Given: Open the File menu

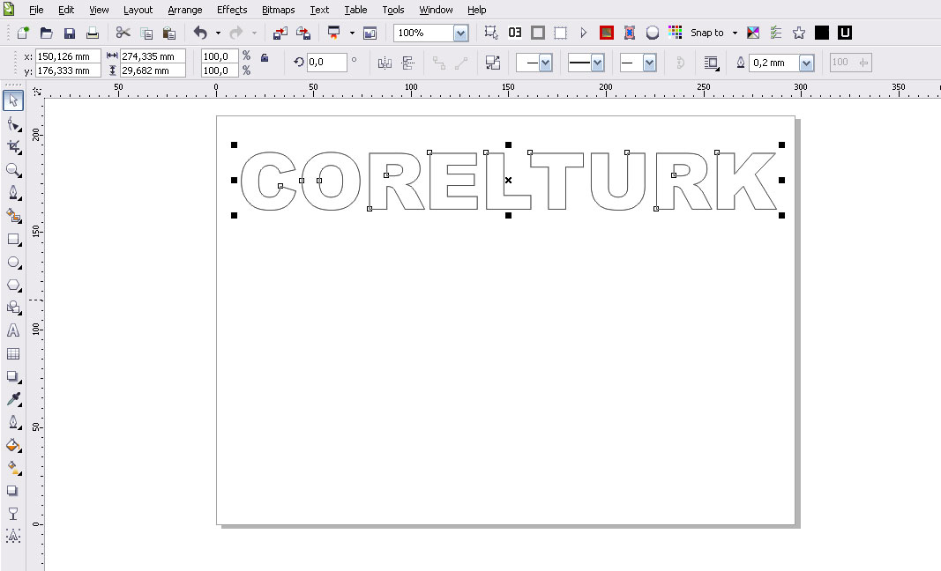Looking at the screenshot, I should click(36, 10).
